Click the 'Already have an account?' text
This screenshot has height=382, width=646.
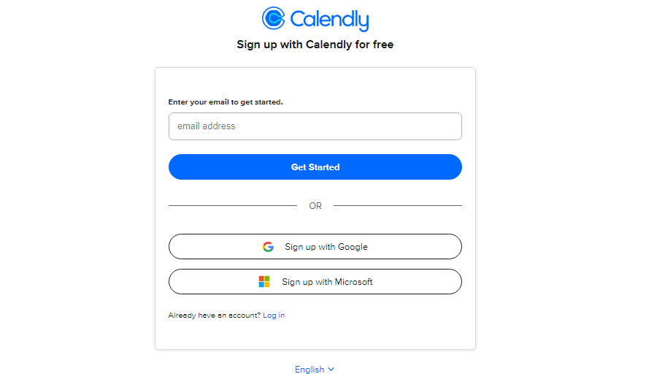point(214,316)
